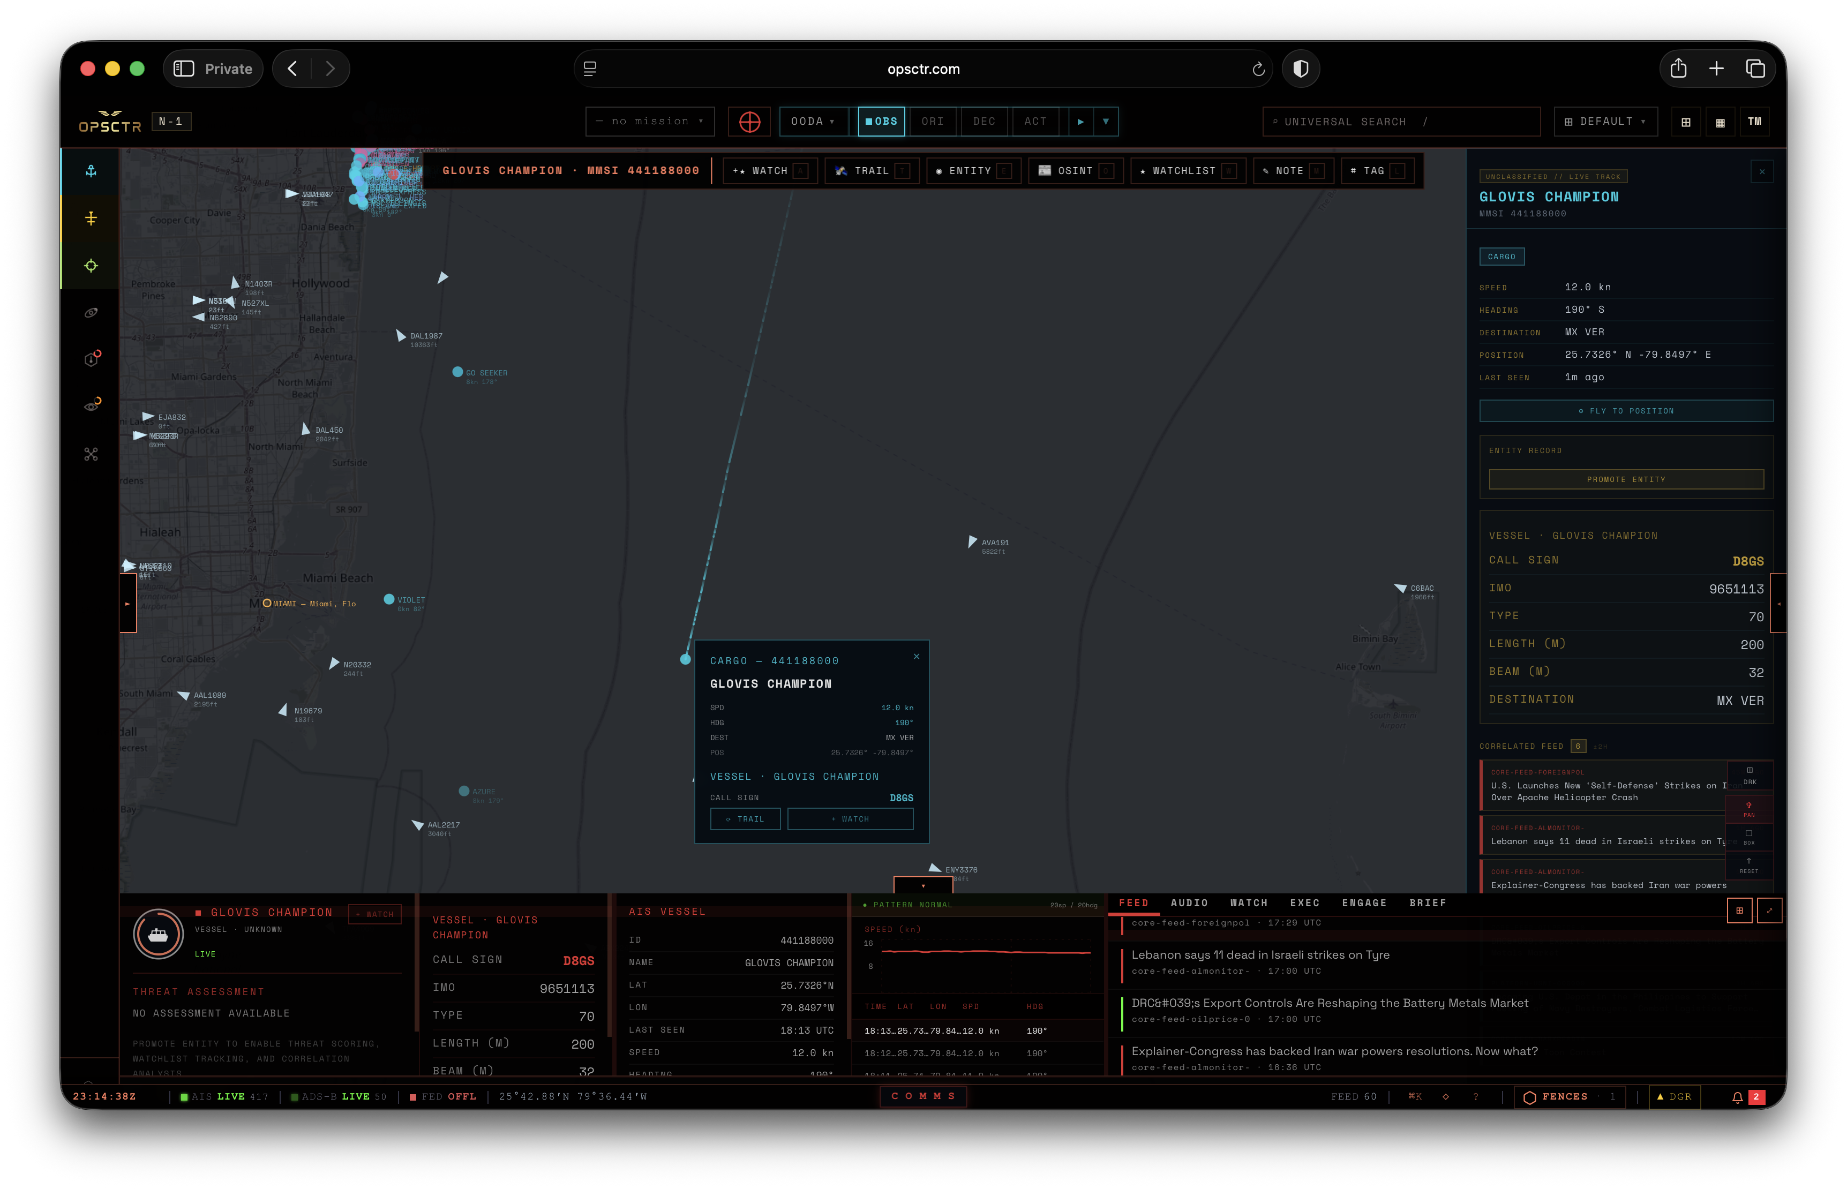Click TAG in the vessel action bar
1847x1189 pixels.
(x=1378, y=171)
